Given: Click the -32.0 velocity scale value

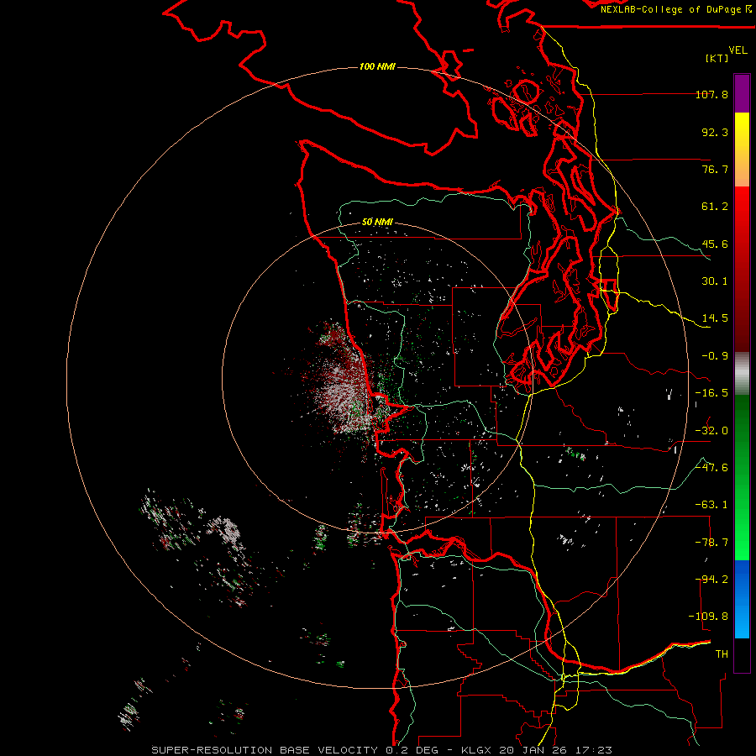Looking at the screenshot, I should click(x=712, y=431).
